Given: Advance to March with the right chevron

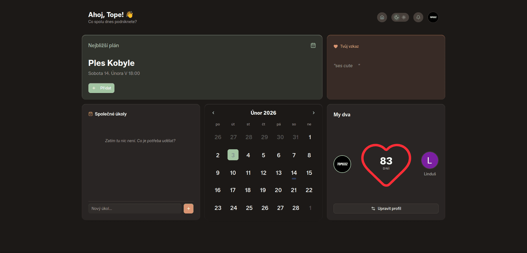Looking at the screenshot, I should pyautogui.click(x=313, y=113).
